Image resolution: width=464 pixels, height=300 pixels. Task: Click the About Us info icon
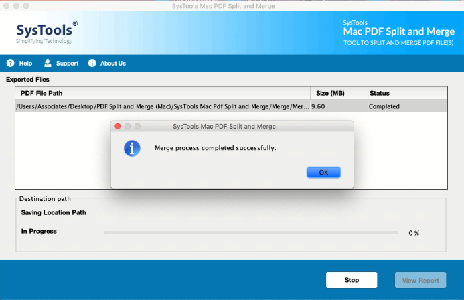[92, 63]
